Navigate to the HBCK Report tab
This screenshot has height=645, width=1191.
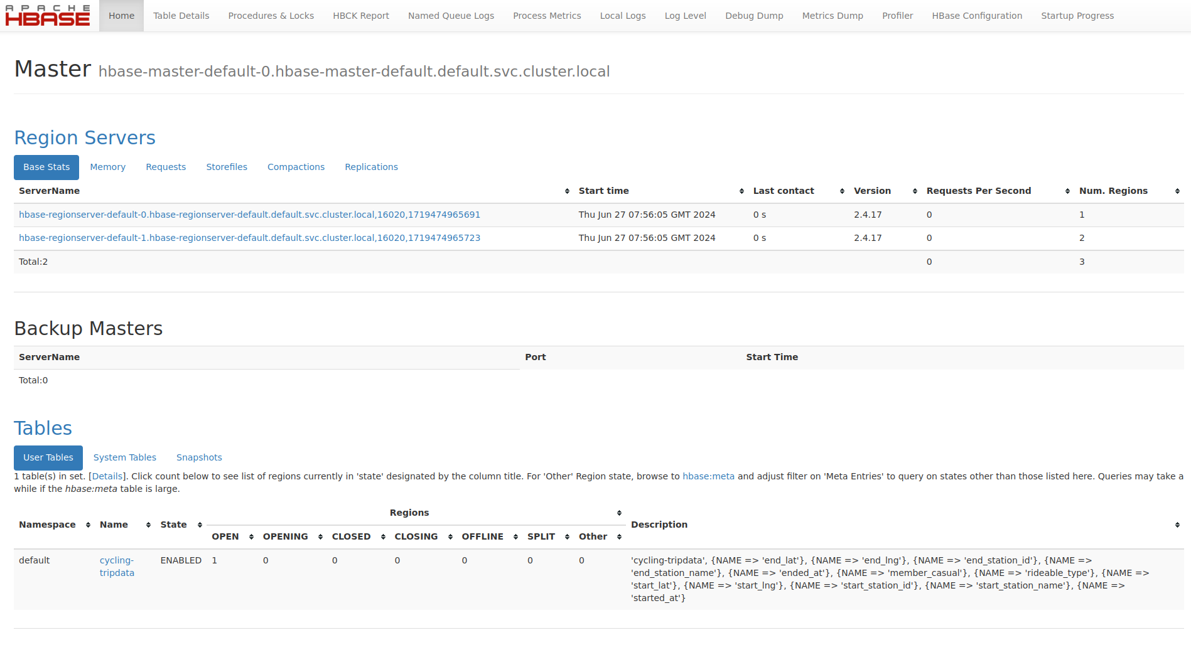pyautogui.click(x=361, y=15)
